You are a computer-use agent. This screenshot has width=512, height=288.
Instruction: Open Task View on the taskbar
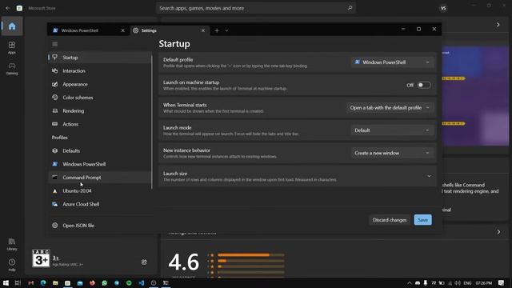(x=18, y=282)
